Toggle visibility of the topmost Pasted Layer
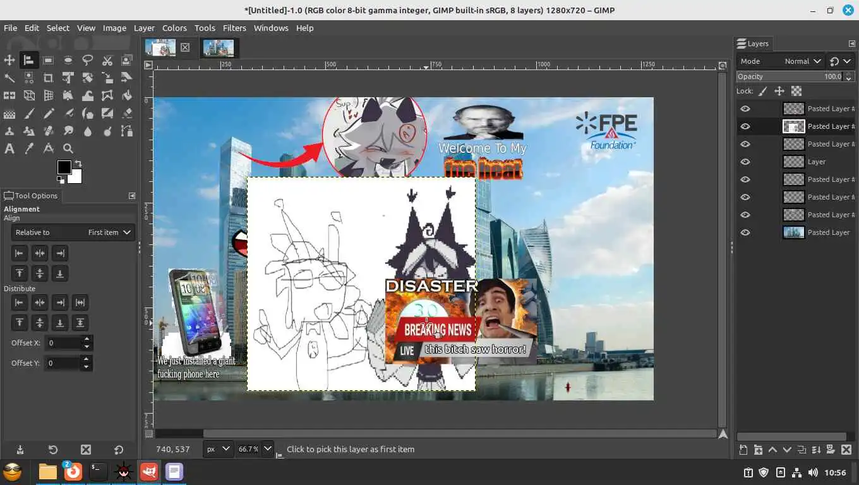 point(745,109)
